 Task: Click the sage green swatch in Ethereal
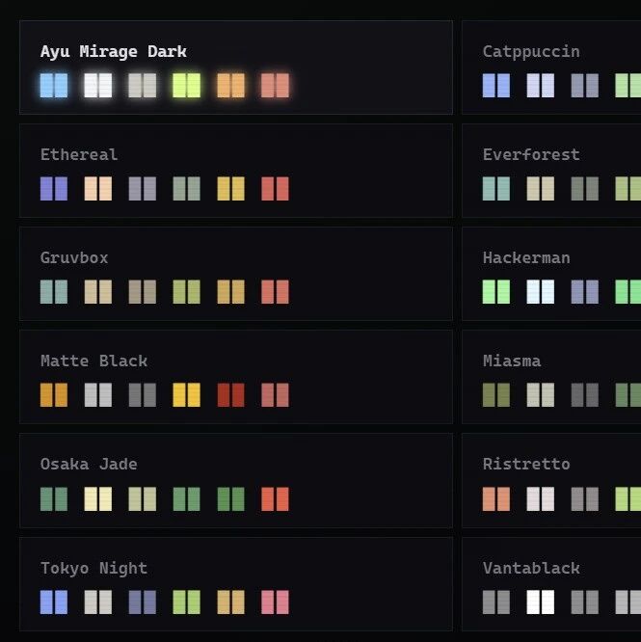(x=187, y=189)
